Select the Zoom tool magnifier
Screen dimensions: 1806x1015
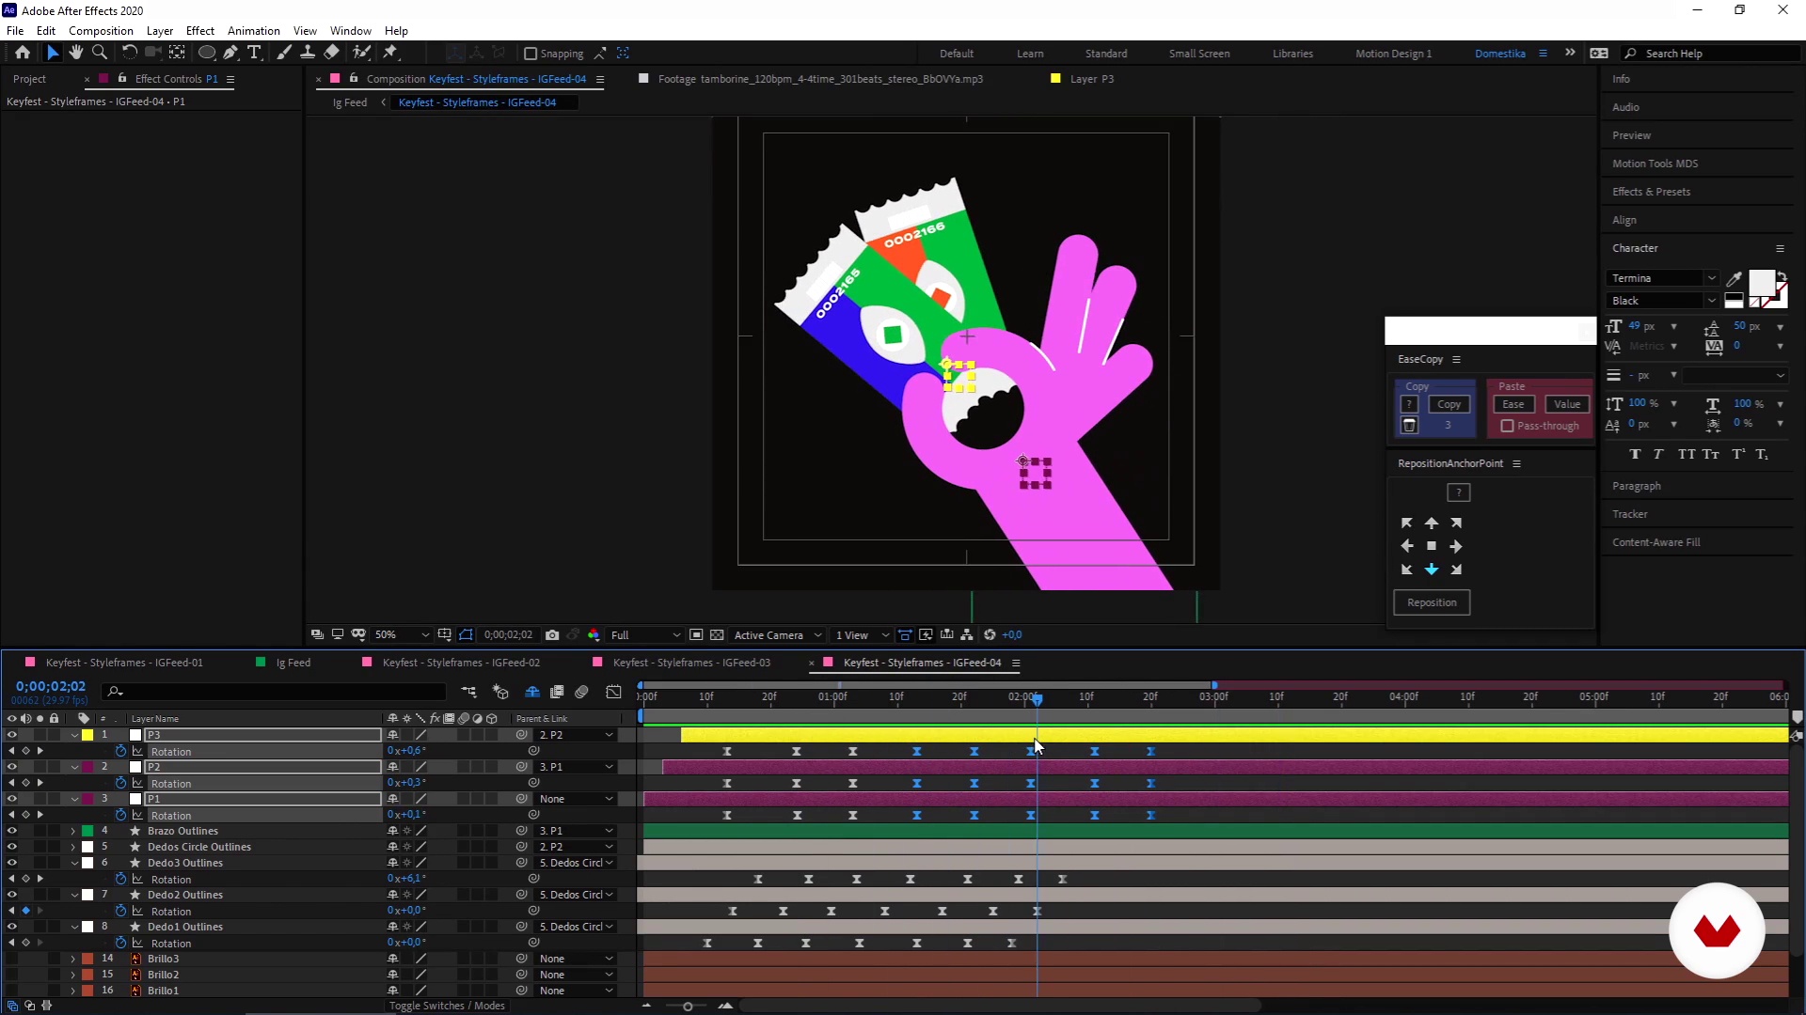pyautogui.click(x=100, y=53)
